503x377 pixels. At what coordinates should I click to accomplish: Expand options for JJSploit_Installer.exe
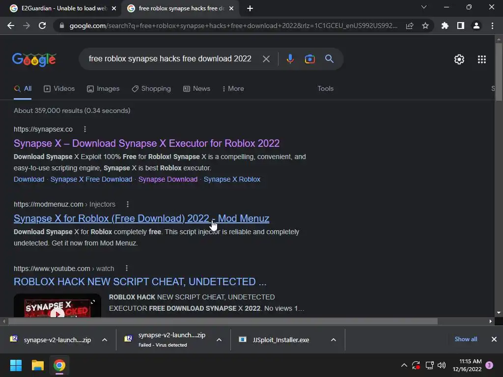334,340
